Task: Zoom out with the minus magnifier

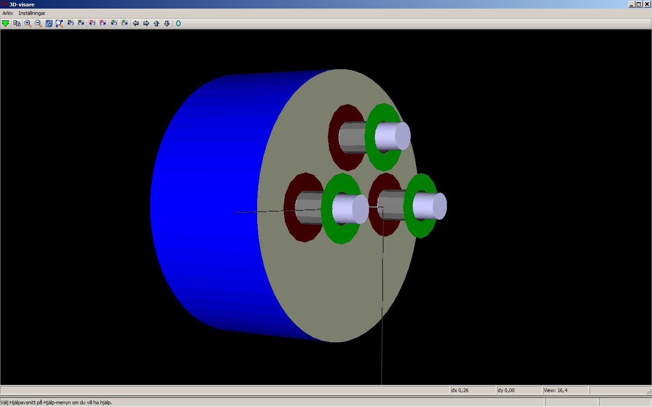Action: tap(38, 24)
